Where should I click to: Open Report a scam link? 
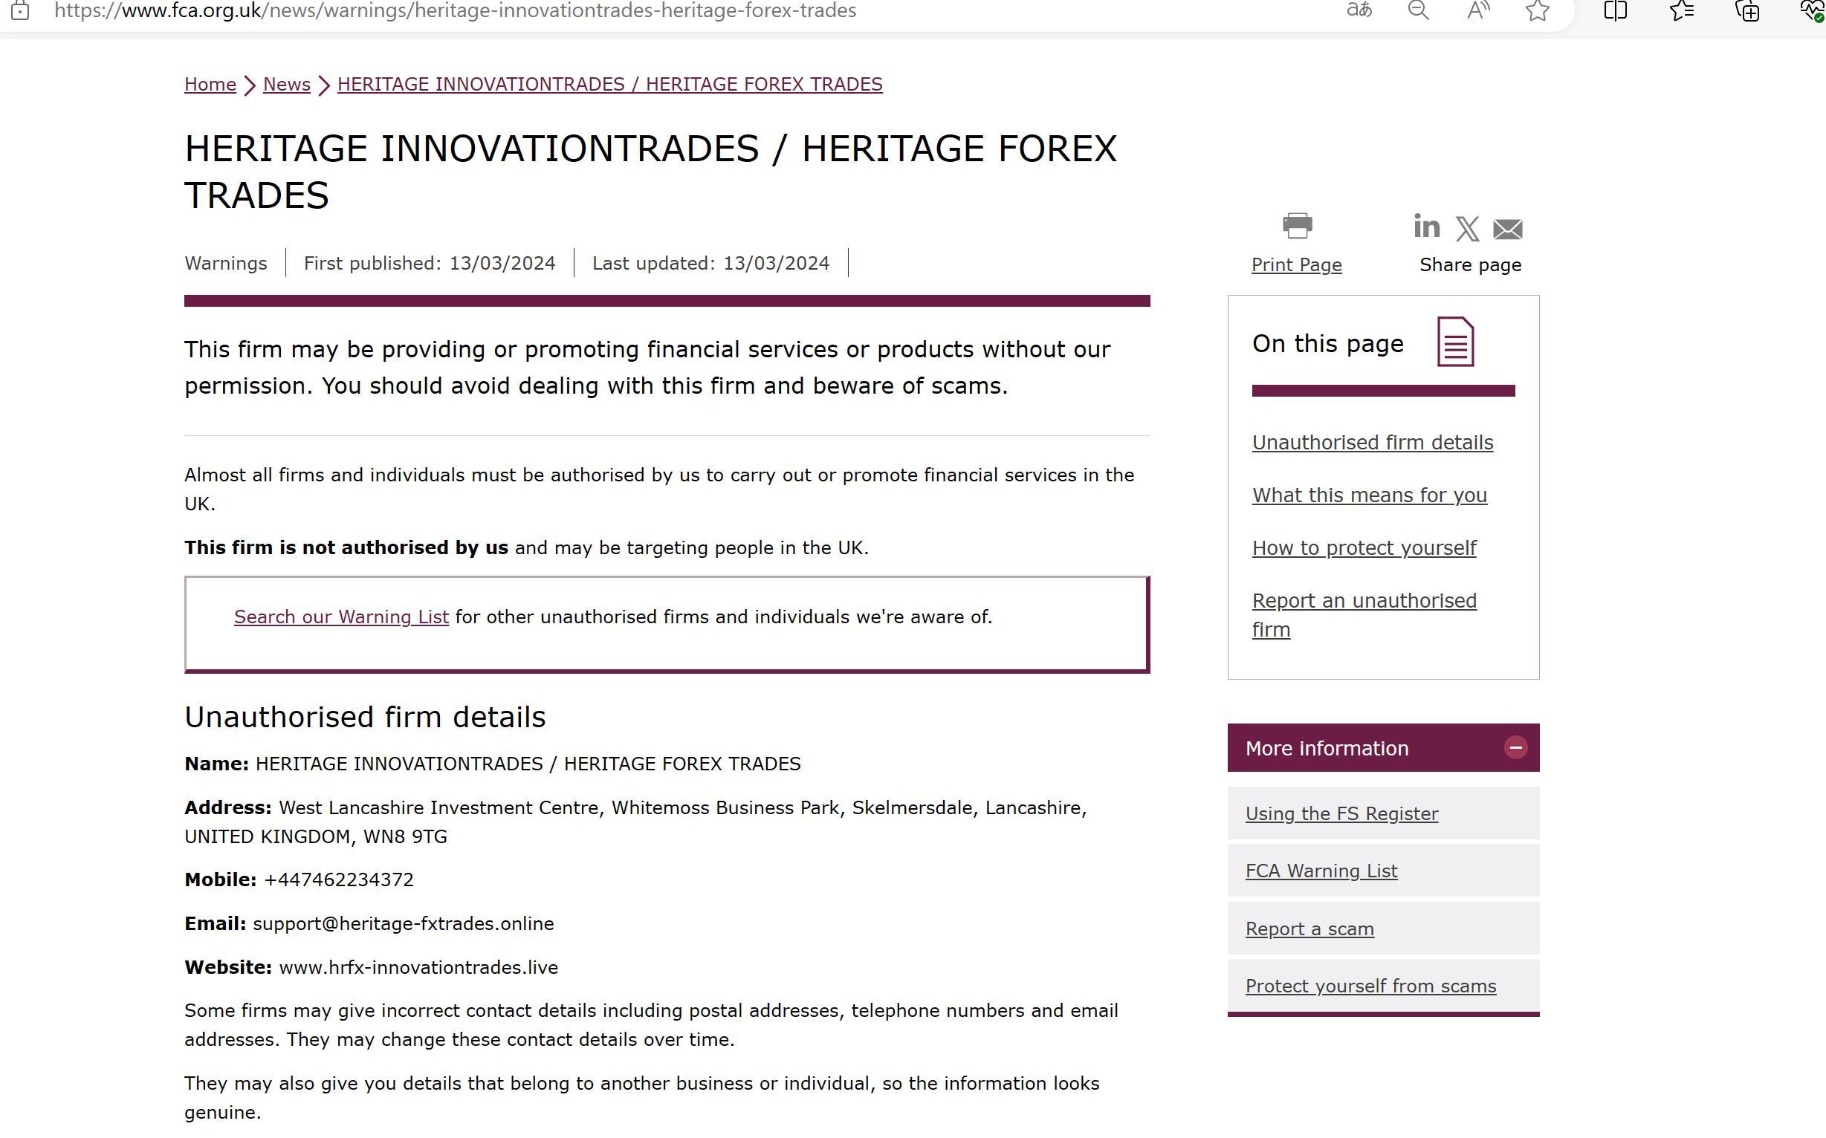(x=1309, y=929)
